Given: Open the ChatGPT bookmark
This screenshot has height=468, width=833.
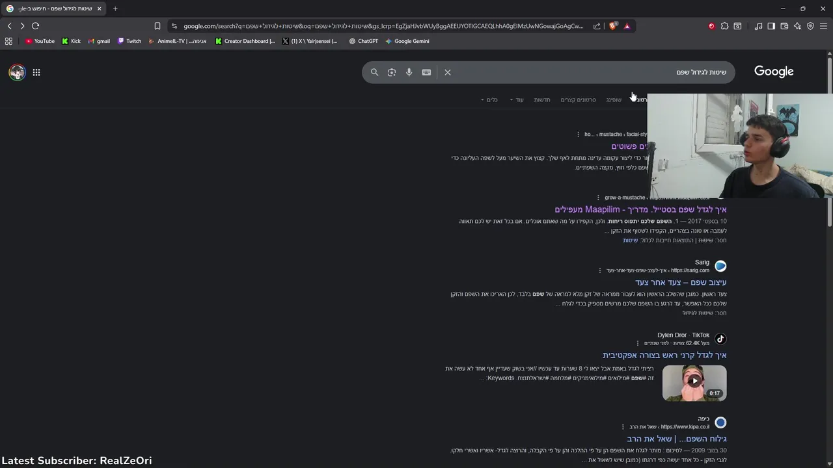Looking at the screenshot, I should [x=363, y=41].
